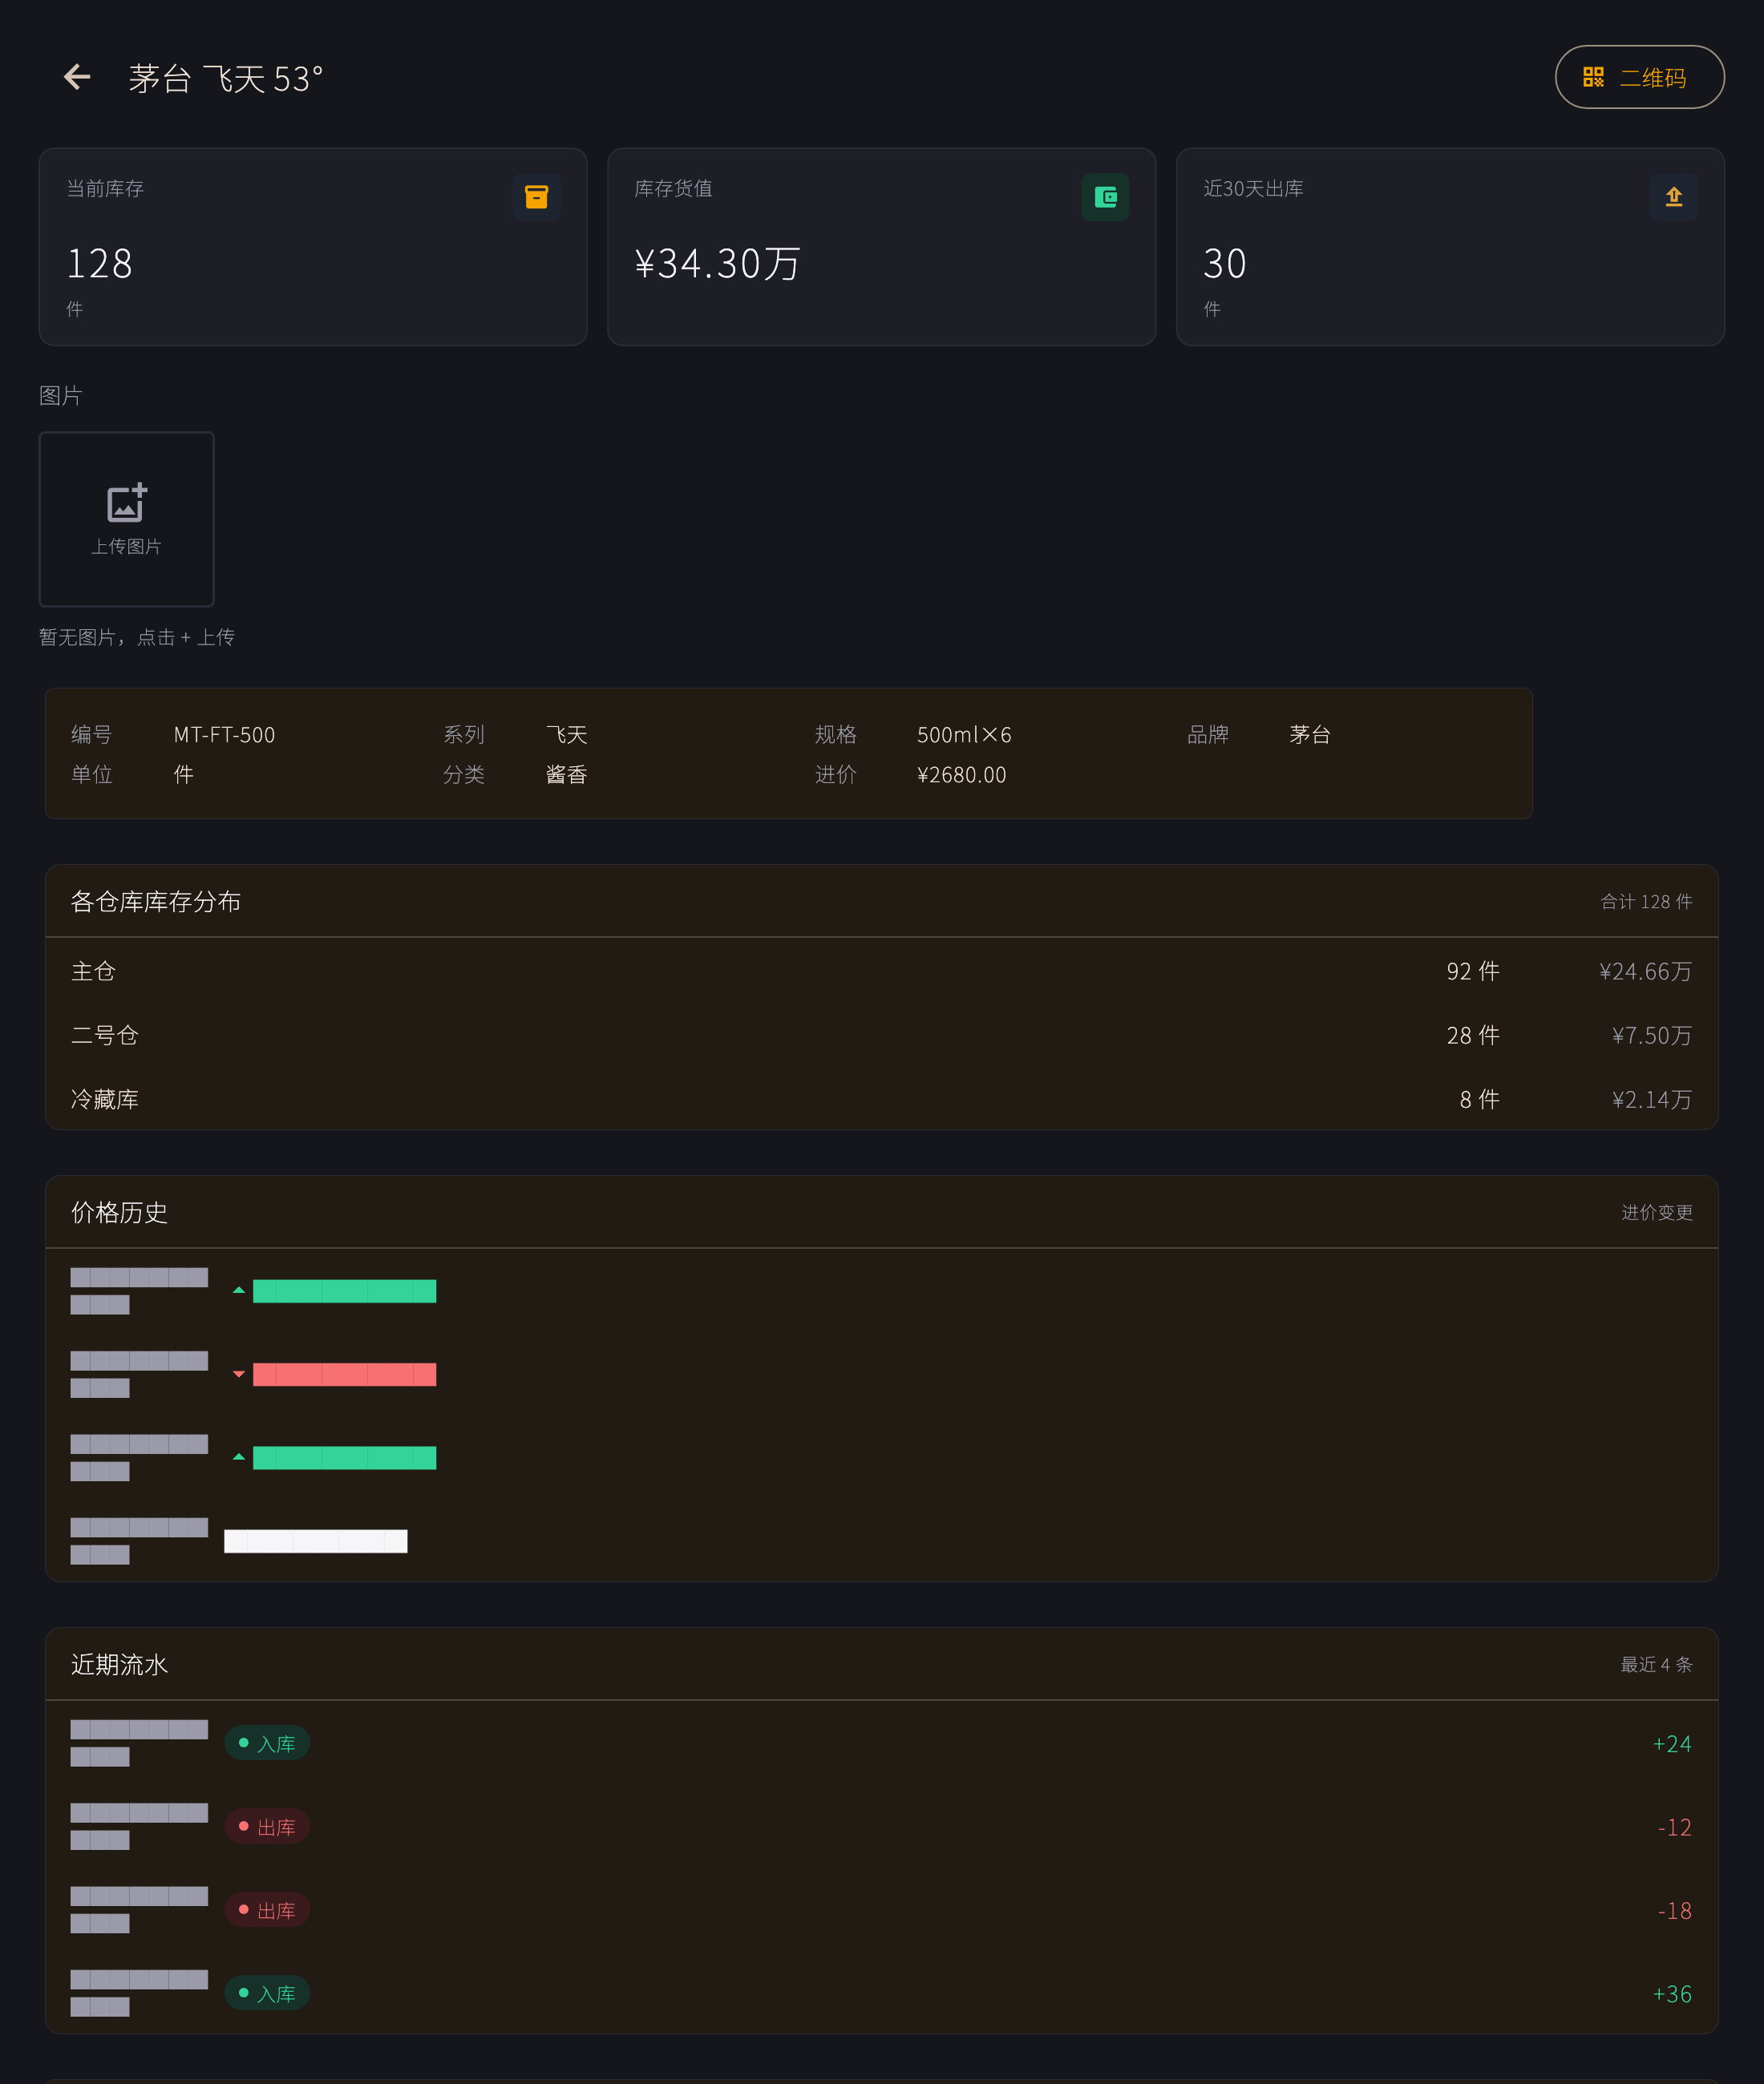The image size is (1764, 2084).
Task: Click the ¥34.30万 inventory value
Action: point(717,264)
